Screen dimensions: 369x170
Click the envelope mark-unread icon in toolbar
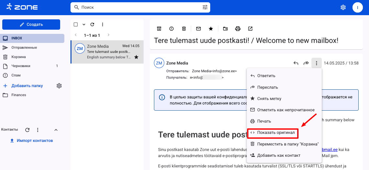pos(199,29)
